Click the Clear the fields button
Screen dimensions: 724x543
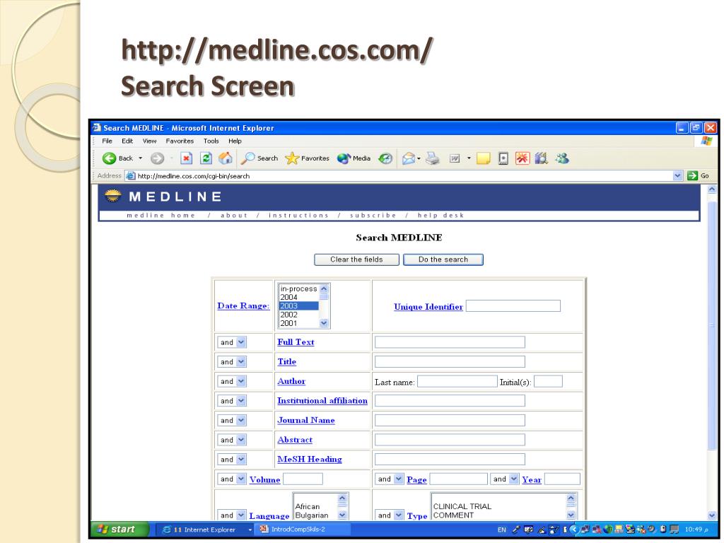[x=356, y=259]
